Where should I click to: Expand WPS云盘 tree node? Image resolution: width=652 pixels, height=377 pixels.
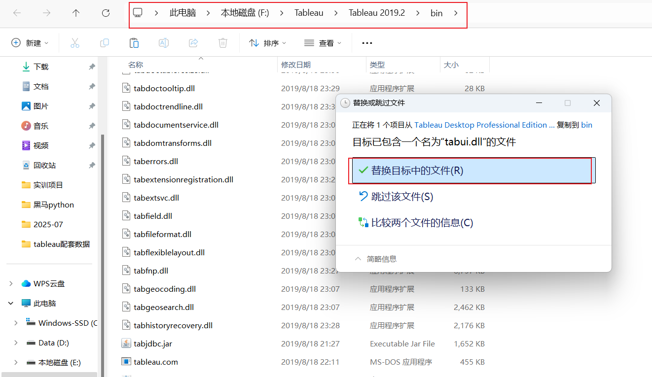11,283
